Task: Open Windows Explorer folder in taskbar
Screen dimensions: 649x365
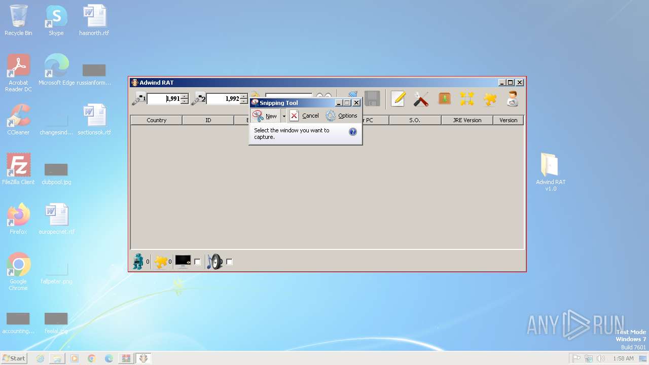Action: point(57,358)
